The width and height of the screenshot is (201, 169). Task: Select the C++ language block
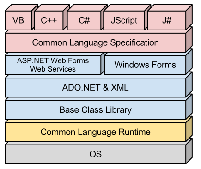pos(49,20)
